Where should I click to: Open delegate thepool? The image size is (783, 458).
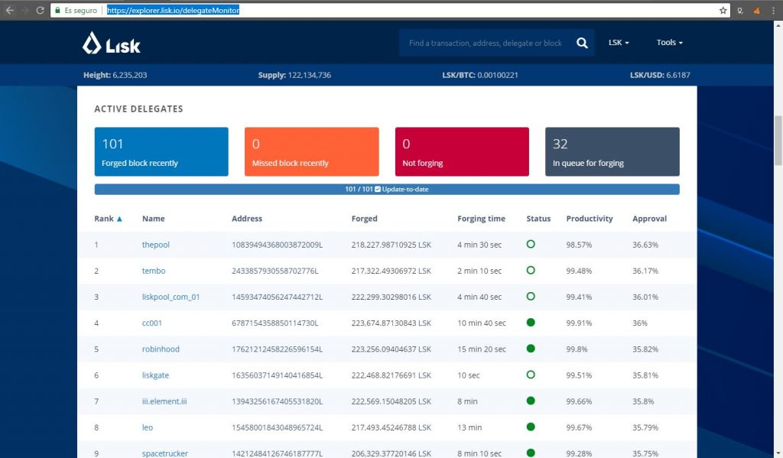156,245
